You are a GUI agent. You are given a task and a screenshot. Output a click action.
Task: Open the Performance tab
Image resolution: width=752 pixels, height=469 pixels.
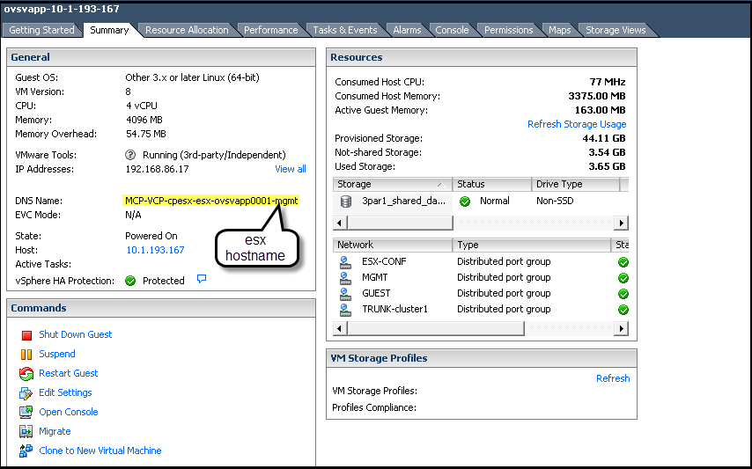[270, 30]
